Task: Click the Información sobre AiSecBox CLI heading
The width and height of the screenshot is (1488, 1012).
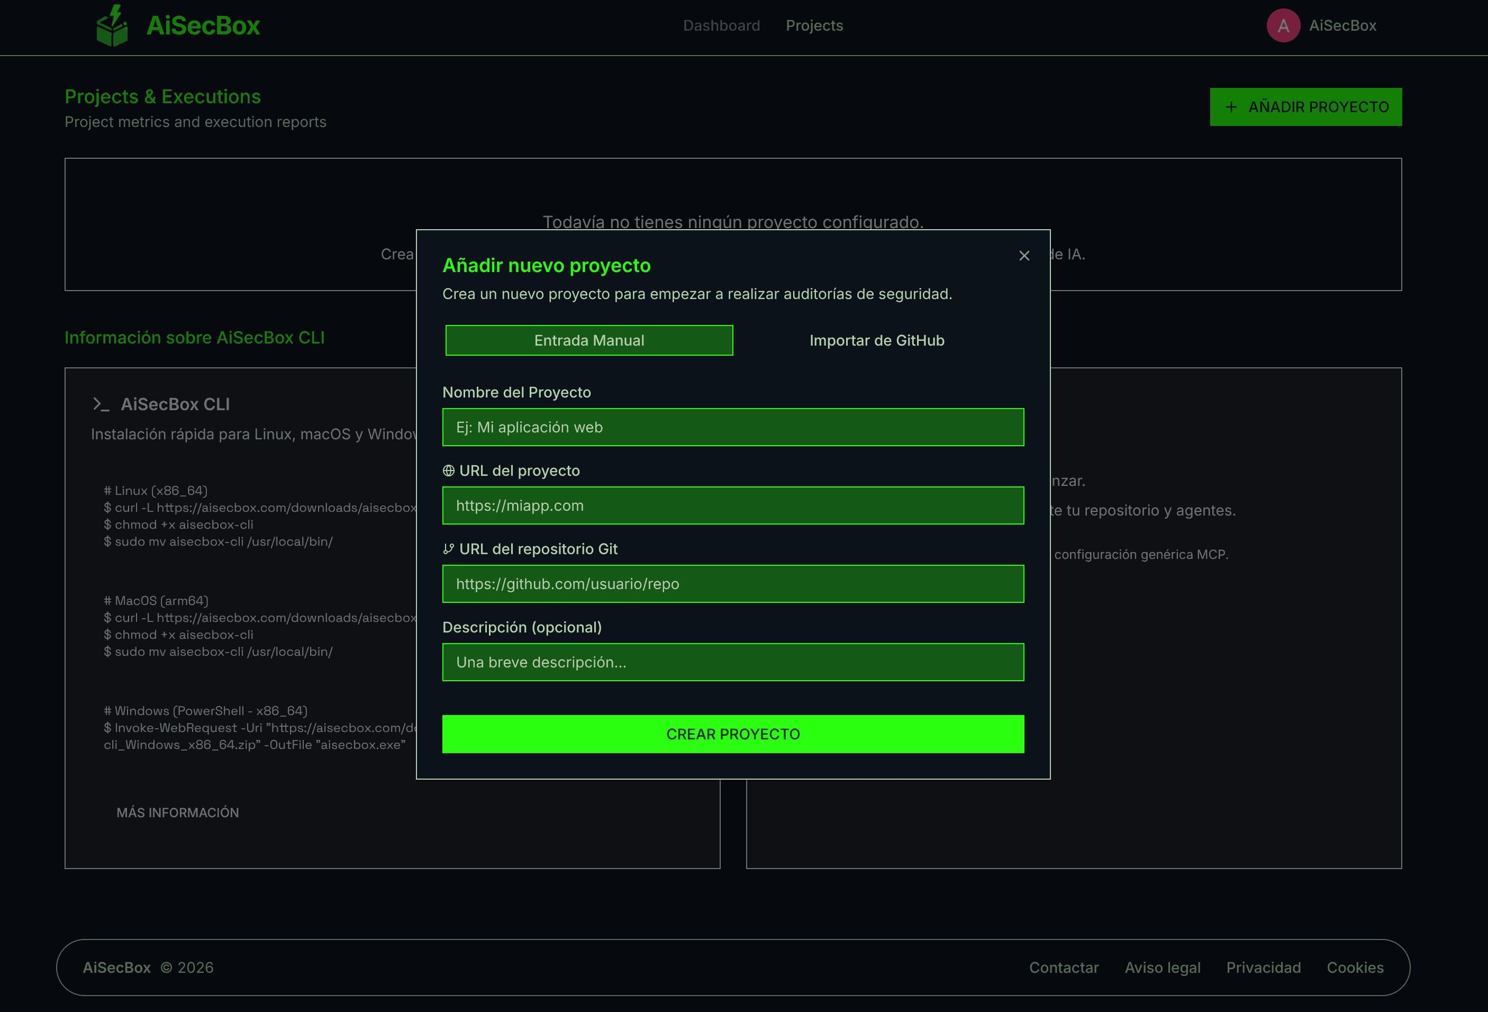Action: 195,338
